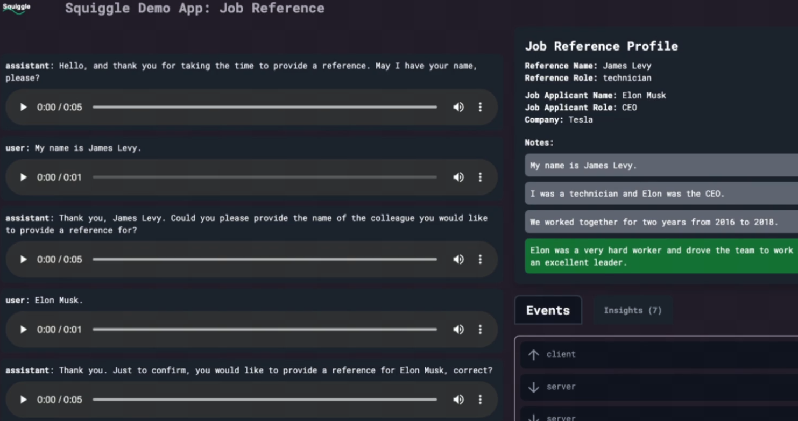Play the "Elon Musk." user audio clip
This screenshot has width=798, height=421.
pyautogui.click(x=23, y=329)
